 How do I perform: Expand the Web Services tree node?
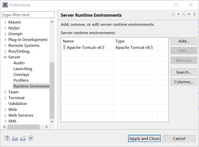pyautogui.click(x=5, y=115)
